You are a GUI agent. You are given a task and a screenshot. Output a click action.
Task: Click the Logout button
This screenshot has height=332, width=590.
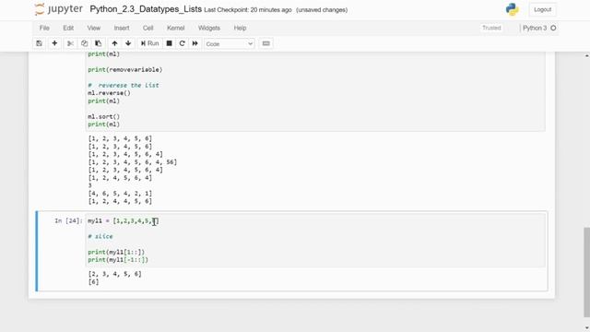point(543,10)
